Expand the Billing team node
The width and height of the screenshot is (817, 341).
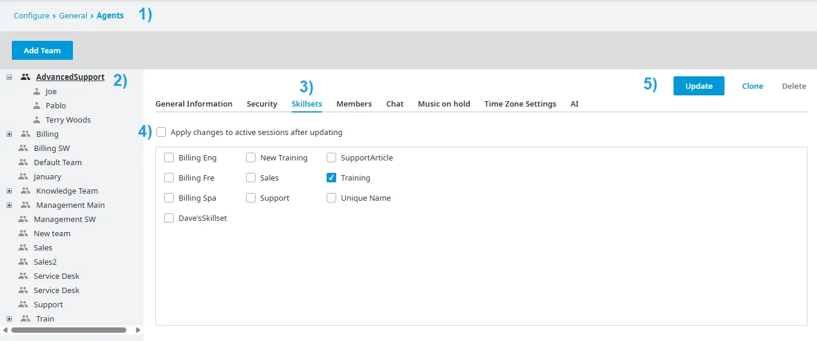[x=9, y=134]
